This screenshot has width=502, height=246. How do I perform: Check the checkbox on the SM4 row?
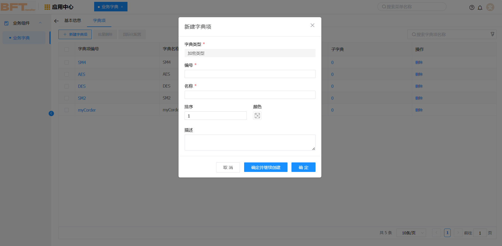67,62
